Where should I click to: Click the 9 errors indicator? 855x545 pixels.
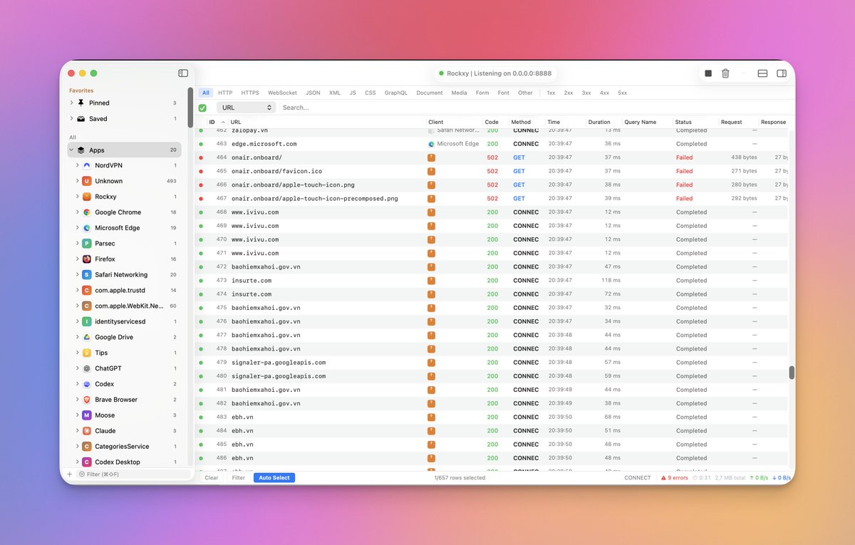(x=675, y=478)
